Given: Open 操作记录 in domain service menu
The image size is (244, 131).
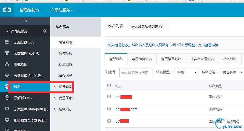Looking at the screenshot, I should [x=65, y=76].
